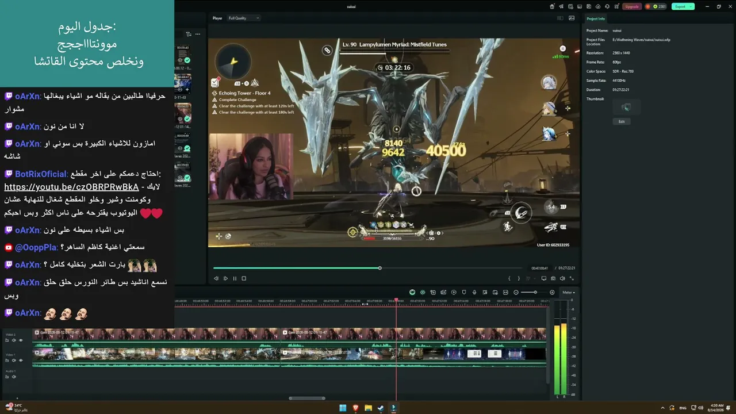Open the weather widget showing 34°C
736x414 pixels.
tap(17, 408)
